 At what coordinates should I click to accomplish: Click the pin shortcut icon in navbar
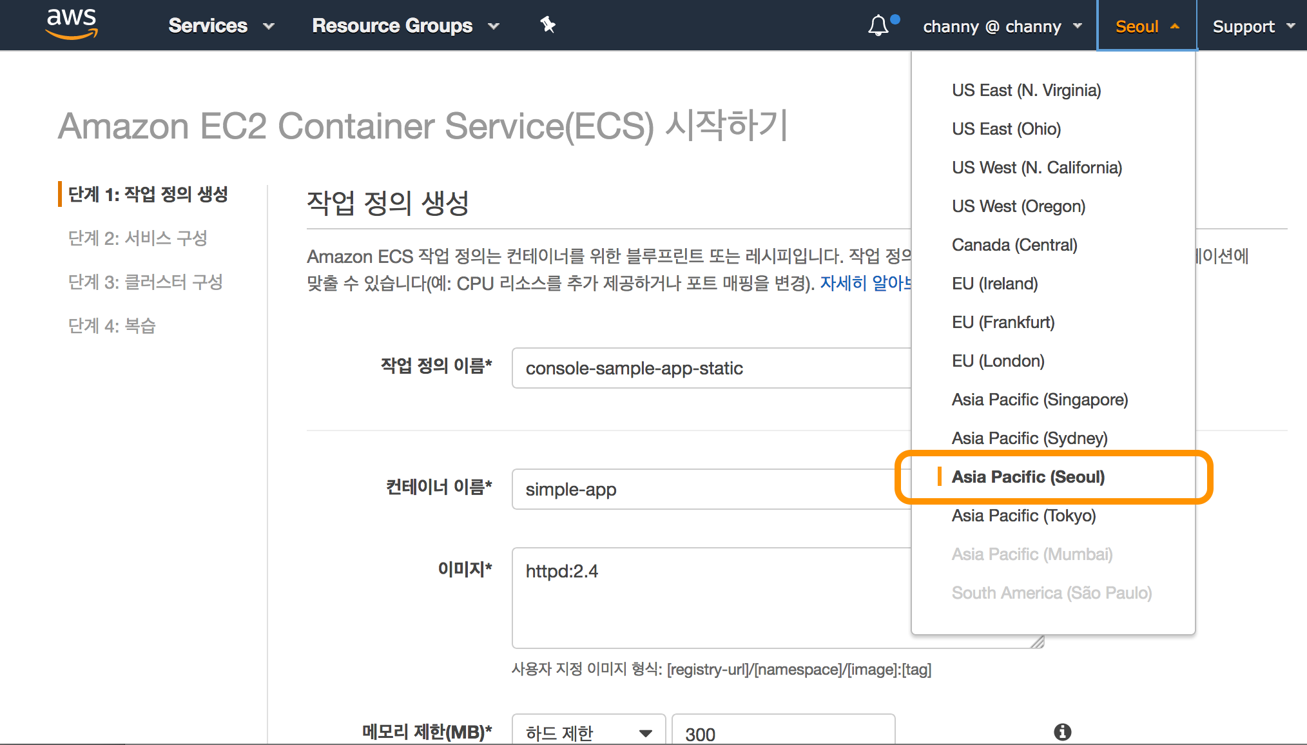point(547,25)
